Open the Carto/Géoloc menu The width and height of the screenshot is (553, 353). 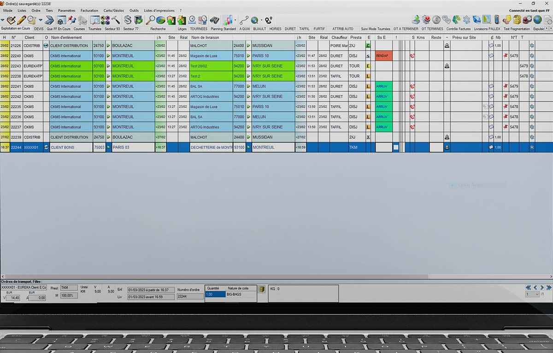coord(114,10)
